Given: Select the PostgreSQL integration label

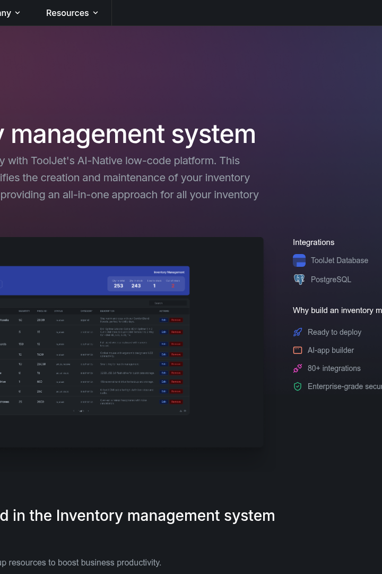Looking at the screenshot, I should [331, 280].
